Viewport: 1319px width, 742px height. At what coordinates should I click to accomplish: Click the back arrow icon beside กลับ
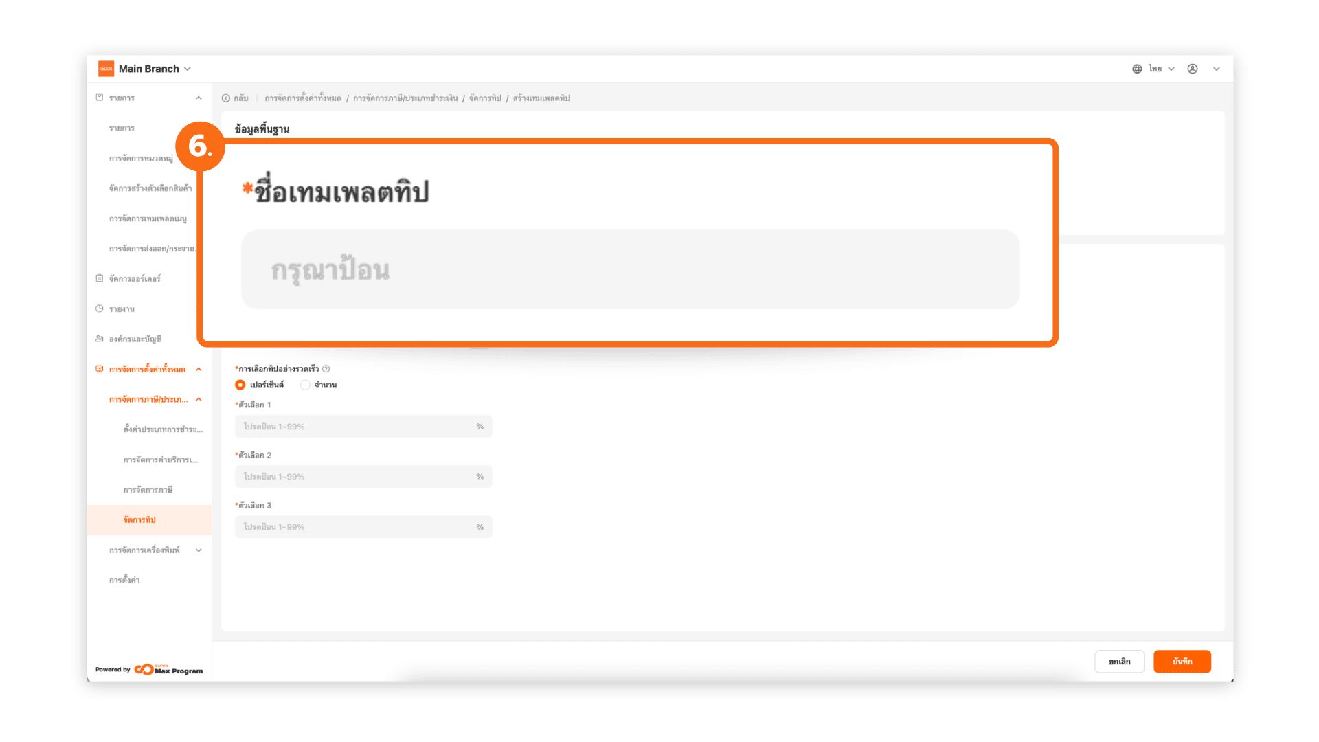pos(226,98)
